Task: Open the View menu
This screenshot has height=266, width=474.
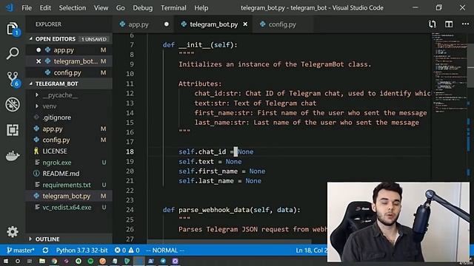Action: [x=101, y=8]
